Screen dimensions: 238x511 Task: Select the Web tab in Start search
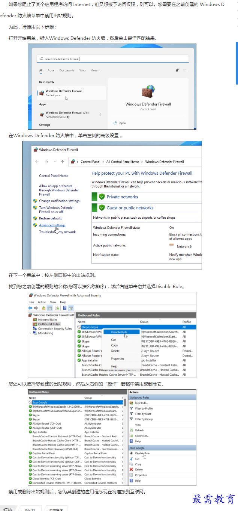(82, 70)
